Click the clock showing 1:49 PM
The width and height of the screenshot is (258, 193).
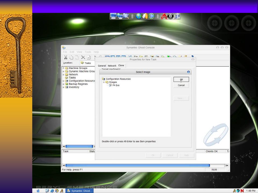tap(250, 191)
